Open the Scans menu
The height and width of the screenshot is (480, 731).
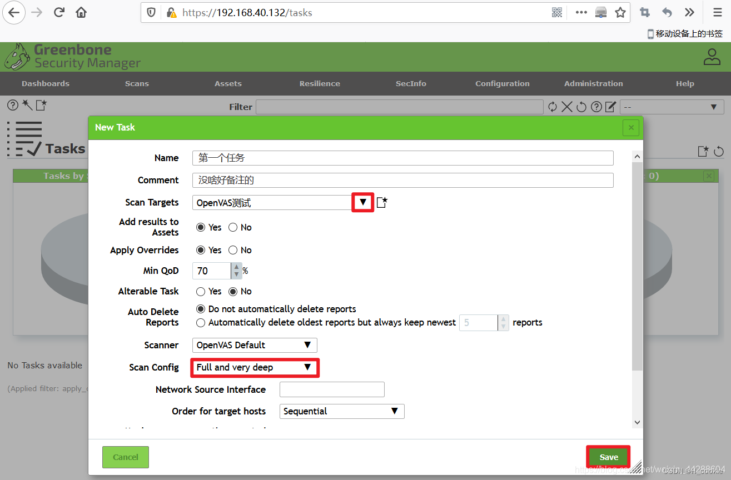point(137,83)
